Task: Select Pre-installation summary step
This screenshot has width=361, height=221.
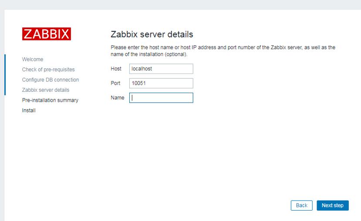Action: (x=50, y=100)
